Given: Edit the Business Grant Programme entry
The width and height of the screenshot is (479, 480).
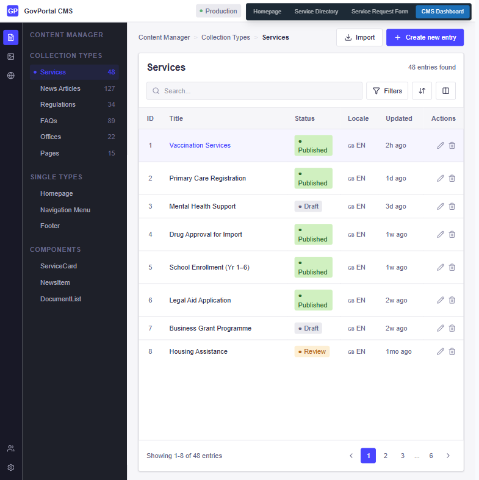Looking at the screenshot, I should tap(441, 328).
